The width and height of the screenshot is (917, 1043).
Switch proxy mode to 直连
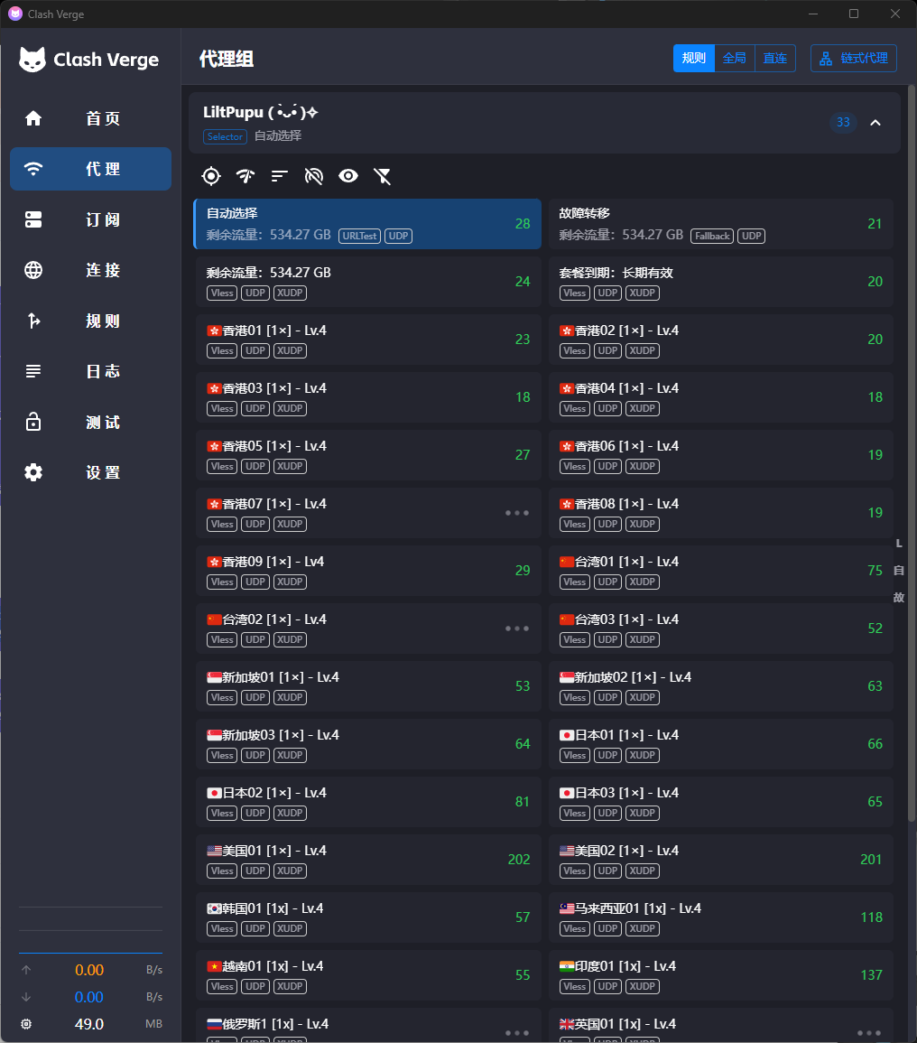[774, 59]
